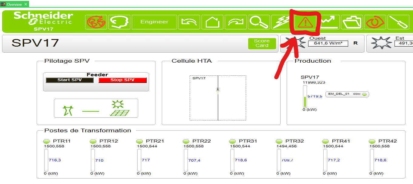This screenshot has height=184, width=413.
Task: Click the SPV17 production level bar
Action: coord(305,96)
